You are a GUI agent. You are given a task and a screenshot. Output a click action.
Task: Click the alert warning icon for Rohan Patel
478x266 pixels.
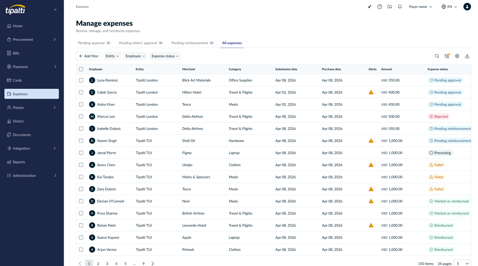[x=371, y=225]
